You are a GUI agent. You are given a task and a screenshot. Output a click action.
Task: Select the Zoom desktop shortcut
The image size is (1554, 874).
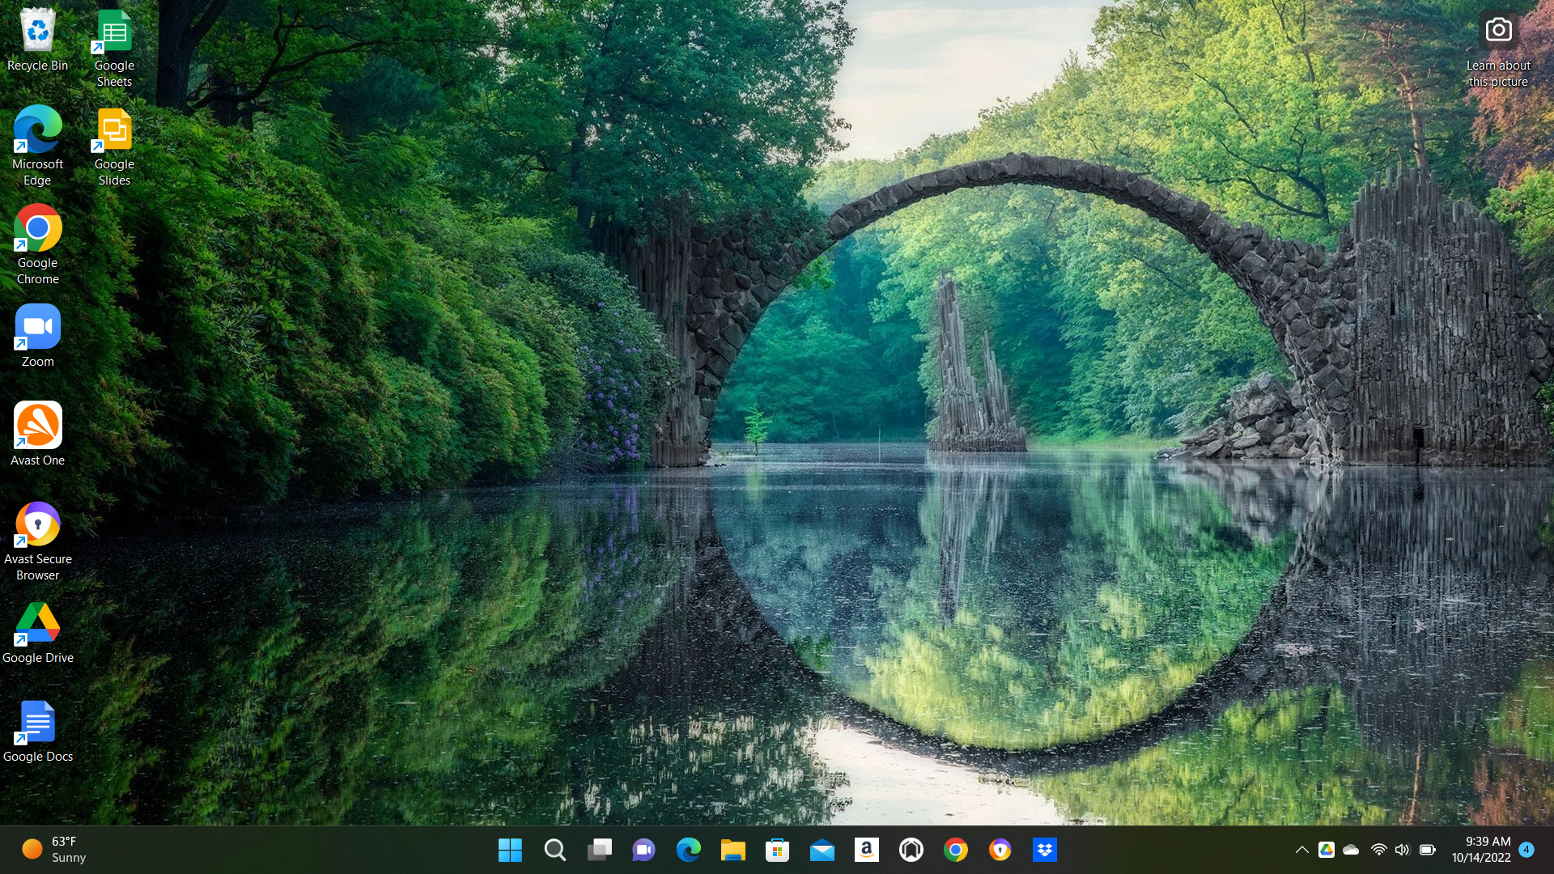[x=37, y=337]
